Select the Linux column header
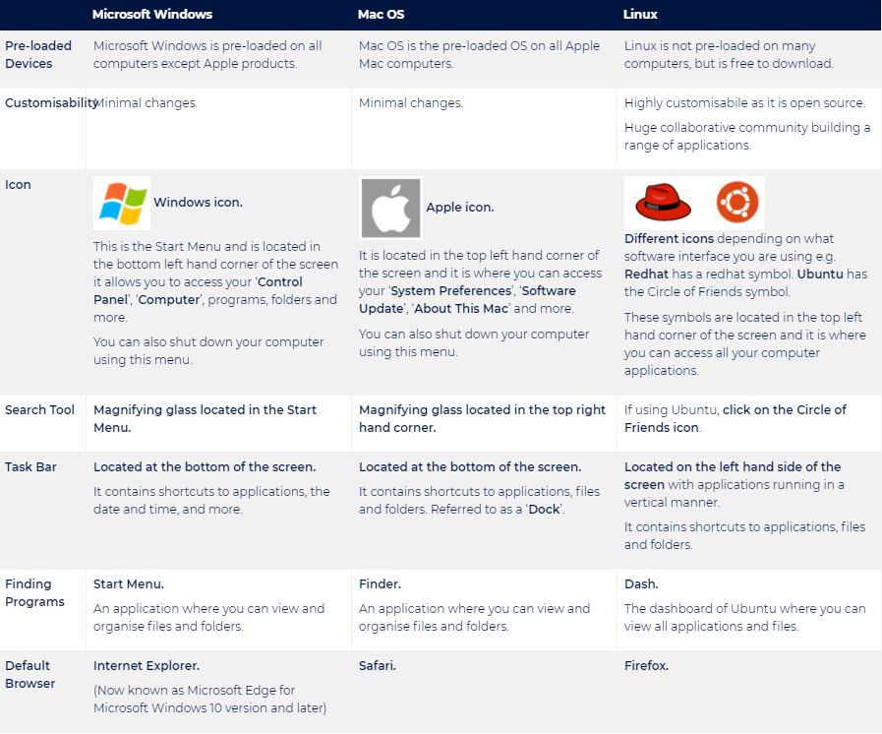Image resolution: width=882 pixels, height=734 pixels. 640,14
